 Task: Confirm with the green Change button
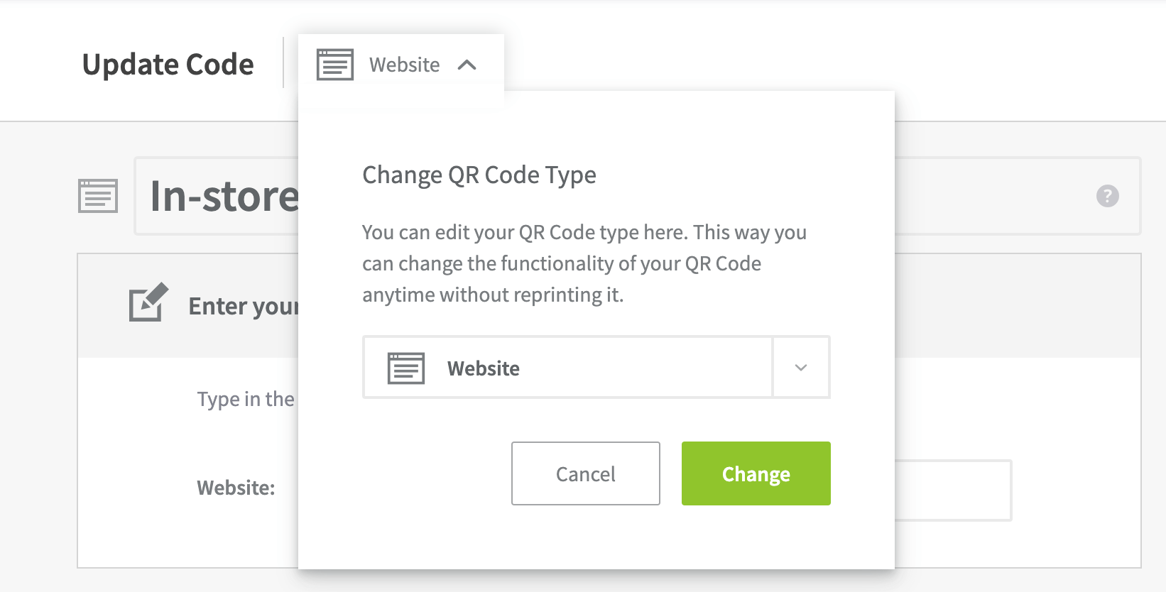(755, 473)
